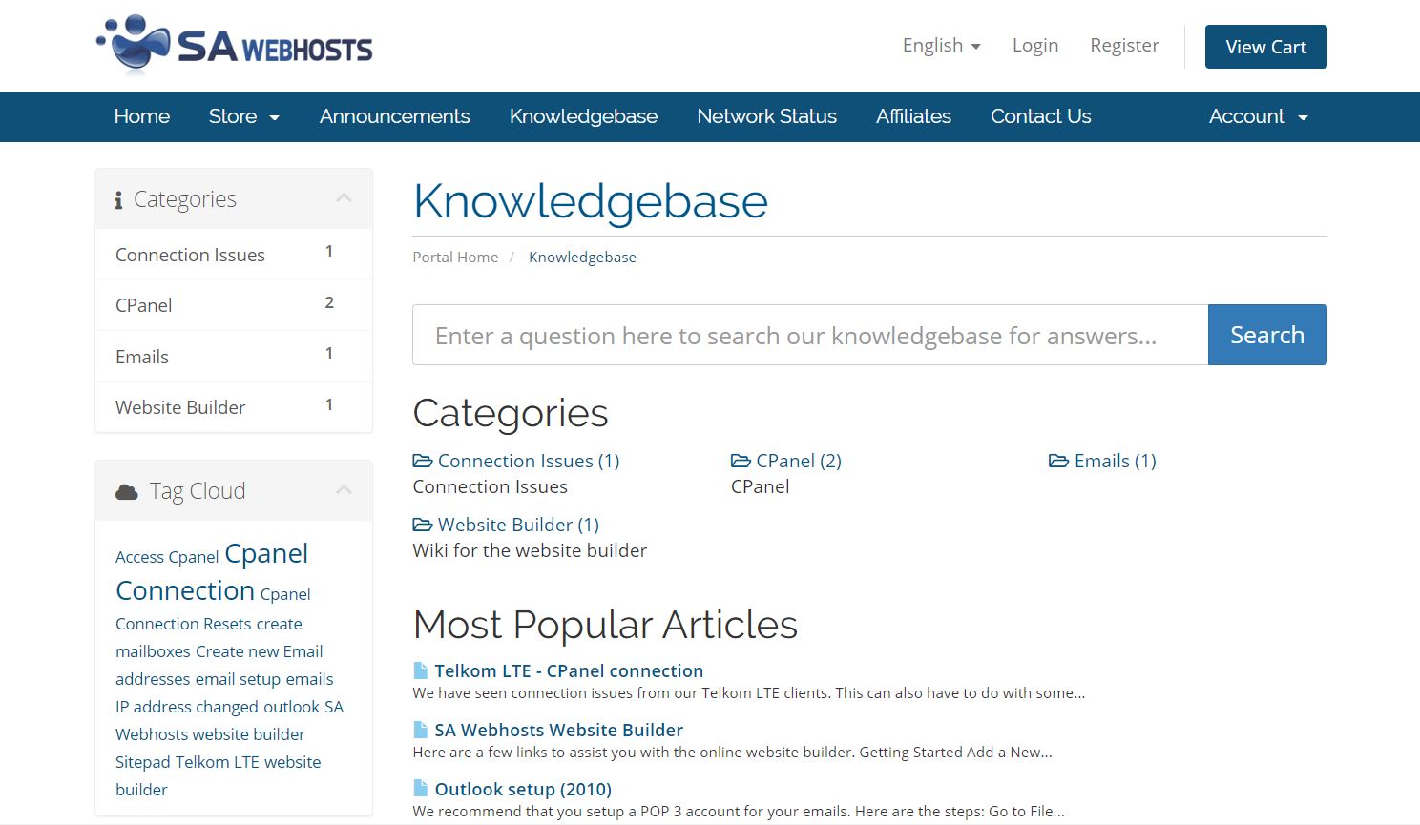This screenshot has height=825, width=1420.
Task: Open the Store dropdown menu
Action: coord(244,116)
